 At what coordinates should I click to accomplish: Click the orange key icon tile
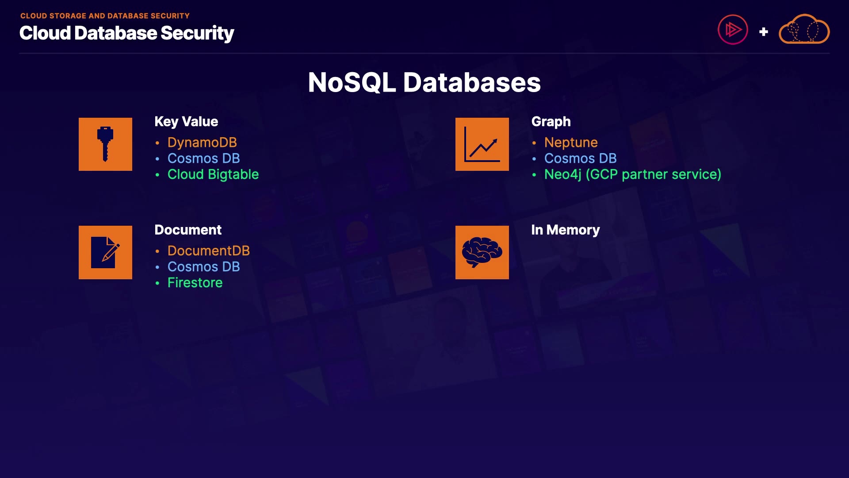pyautogui.click(x=105, y=144)
